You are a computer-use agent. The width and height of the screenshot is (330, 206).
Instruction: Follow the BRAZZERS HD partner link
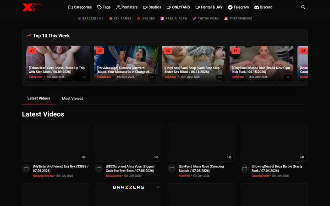coord(91,18)
